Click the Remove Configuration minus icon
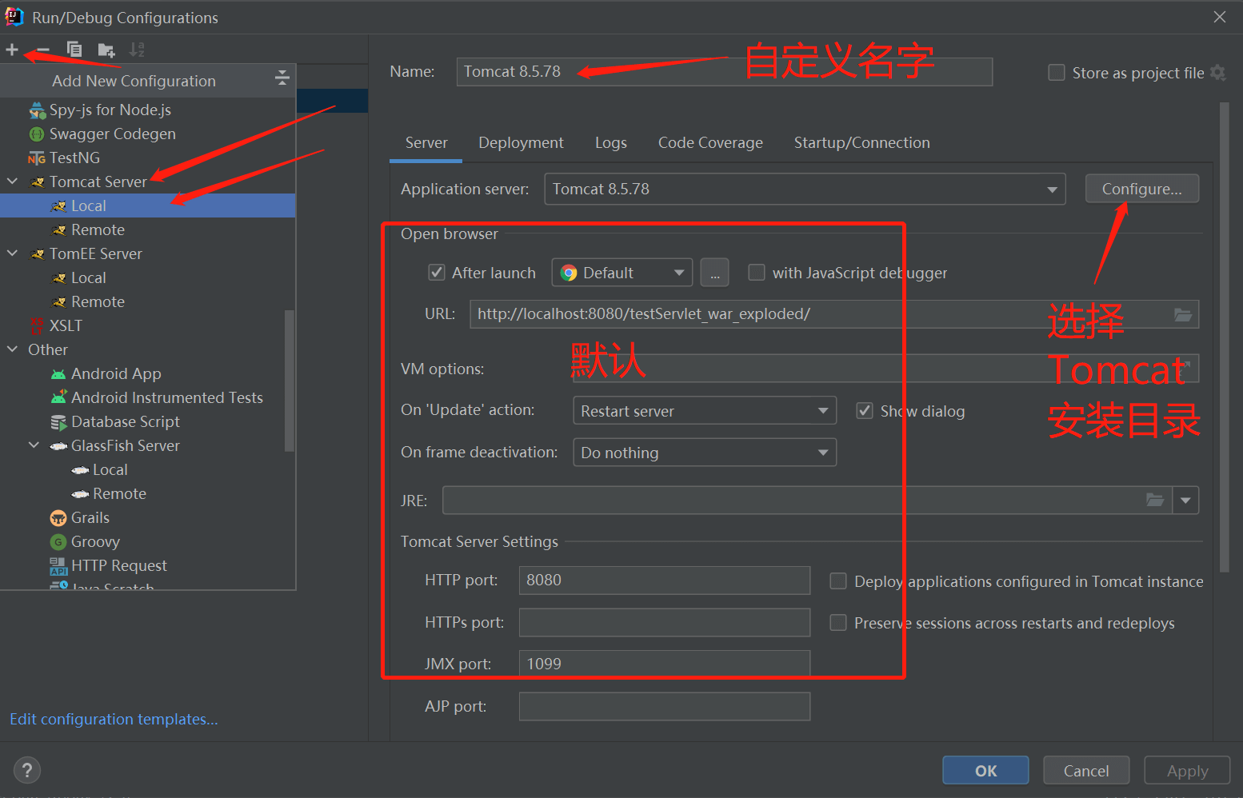The height and width of the screenshot is (798, 1243). pyautogui.click(x=43, y=50)
